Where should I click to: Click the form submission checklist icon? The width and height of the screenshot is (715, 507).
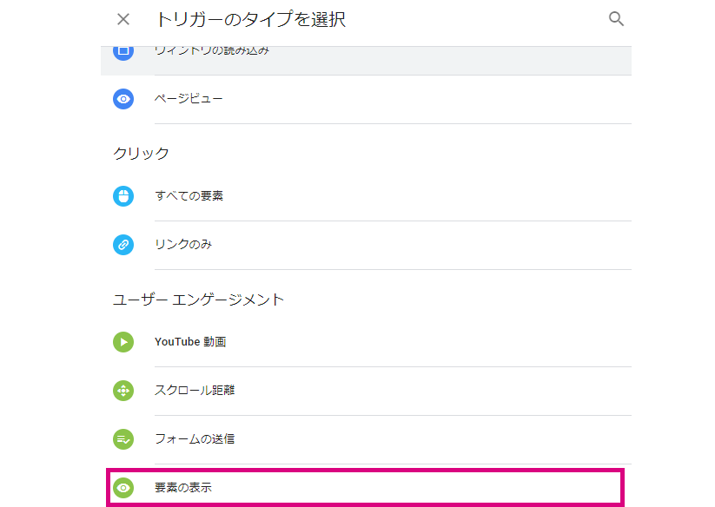(x=123, y=439)
